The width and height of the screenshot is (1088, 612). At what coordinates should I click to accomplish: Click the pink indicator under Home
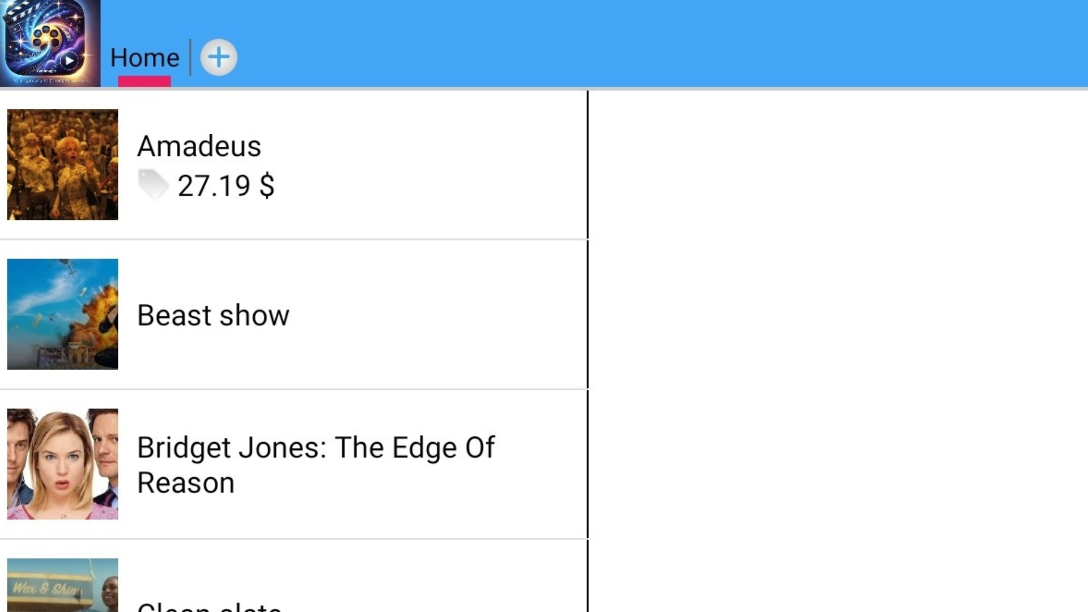point(144,81)
